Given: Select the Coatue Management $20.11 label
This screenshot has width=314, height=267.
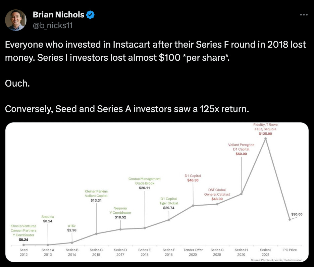Looking at the screenshot, I should [x=144, y=183].
